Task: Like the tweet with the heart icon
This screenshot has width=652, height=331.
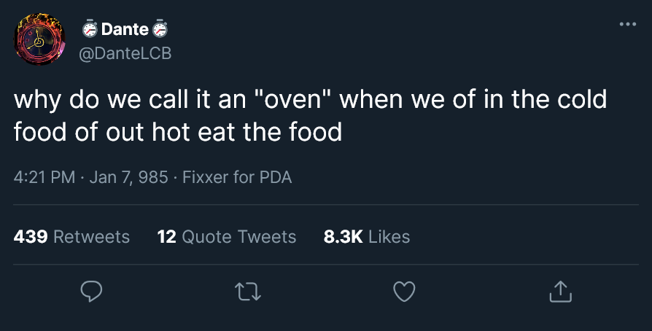Action: 403,292
